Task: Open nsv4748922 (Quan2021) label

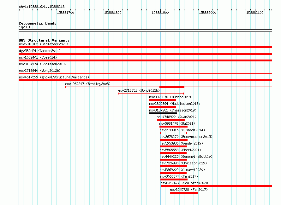Action: point(176,117)
